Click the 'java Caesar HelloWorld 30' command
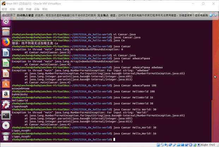Screen dimensions: 219x147 coord(133,104)
